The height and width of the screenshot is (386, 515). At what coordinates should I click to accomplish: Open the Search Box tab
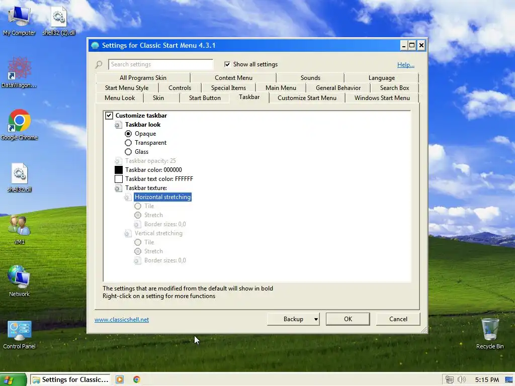click(x=394, y=88)
